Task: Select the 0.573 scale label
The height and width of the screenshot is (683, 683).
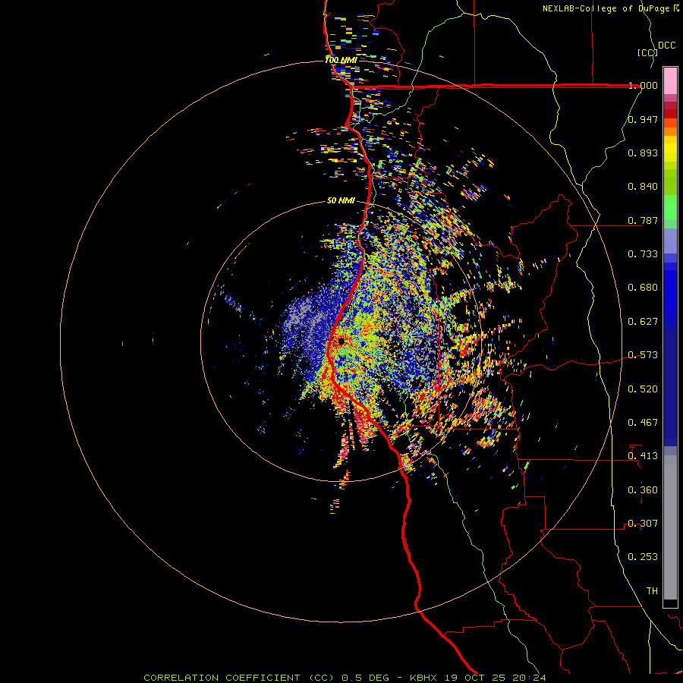Action: [643, 355]
